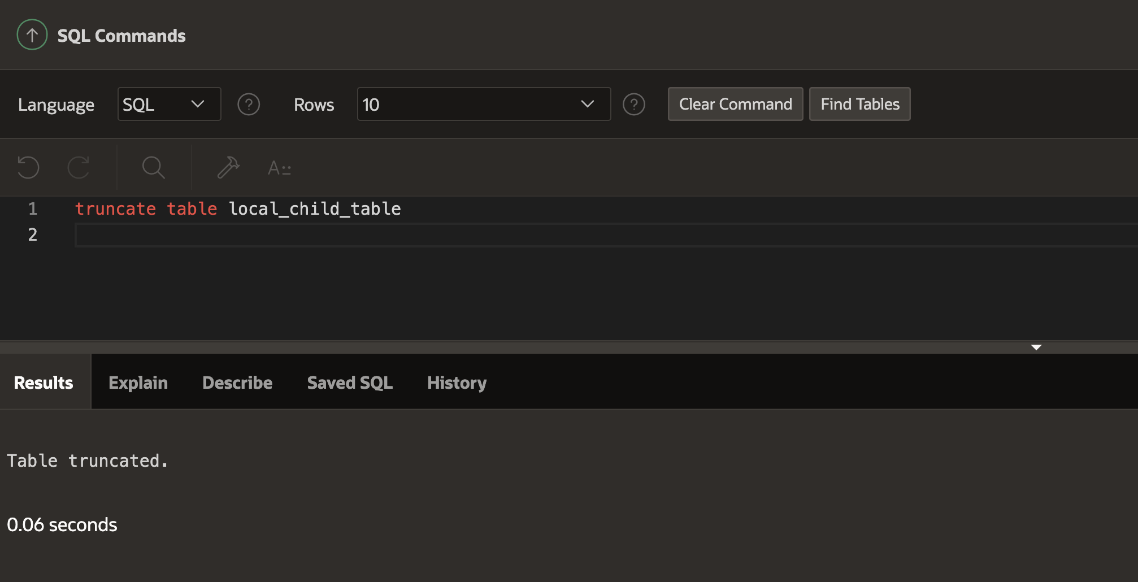
Task: Select the Saved SQL tab label
Action: [x=349, y=383]
